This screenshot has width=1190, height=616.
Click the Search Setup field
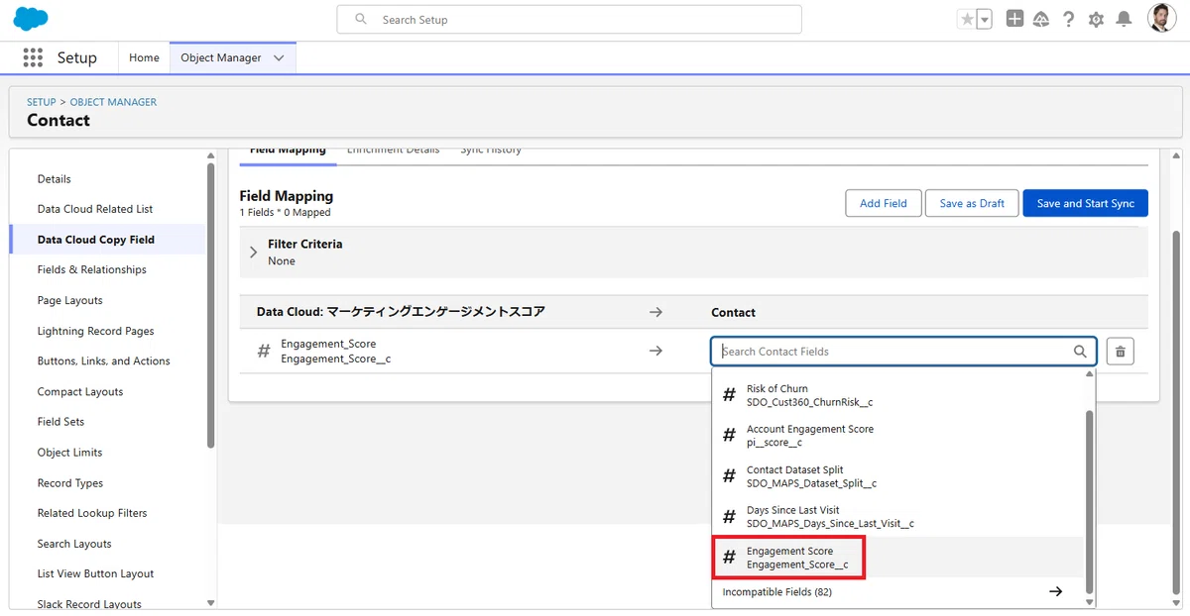pos(569,19)
